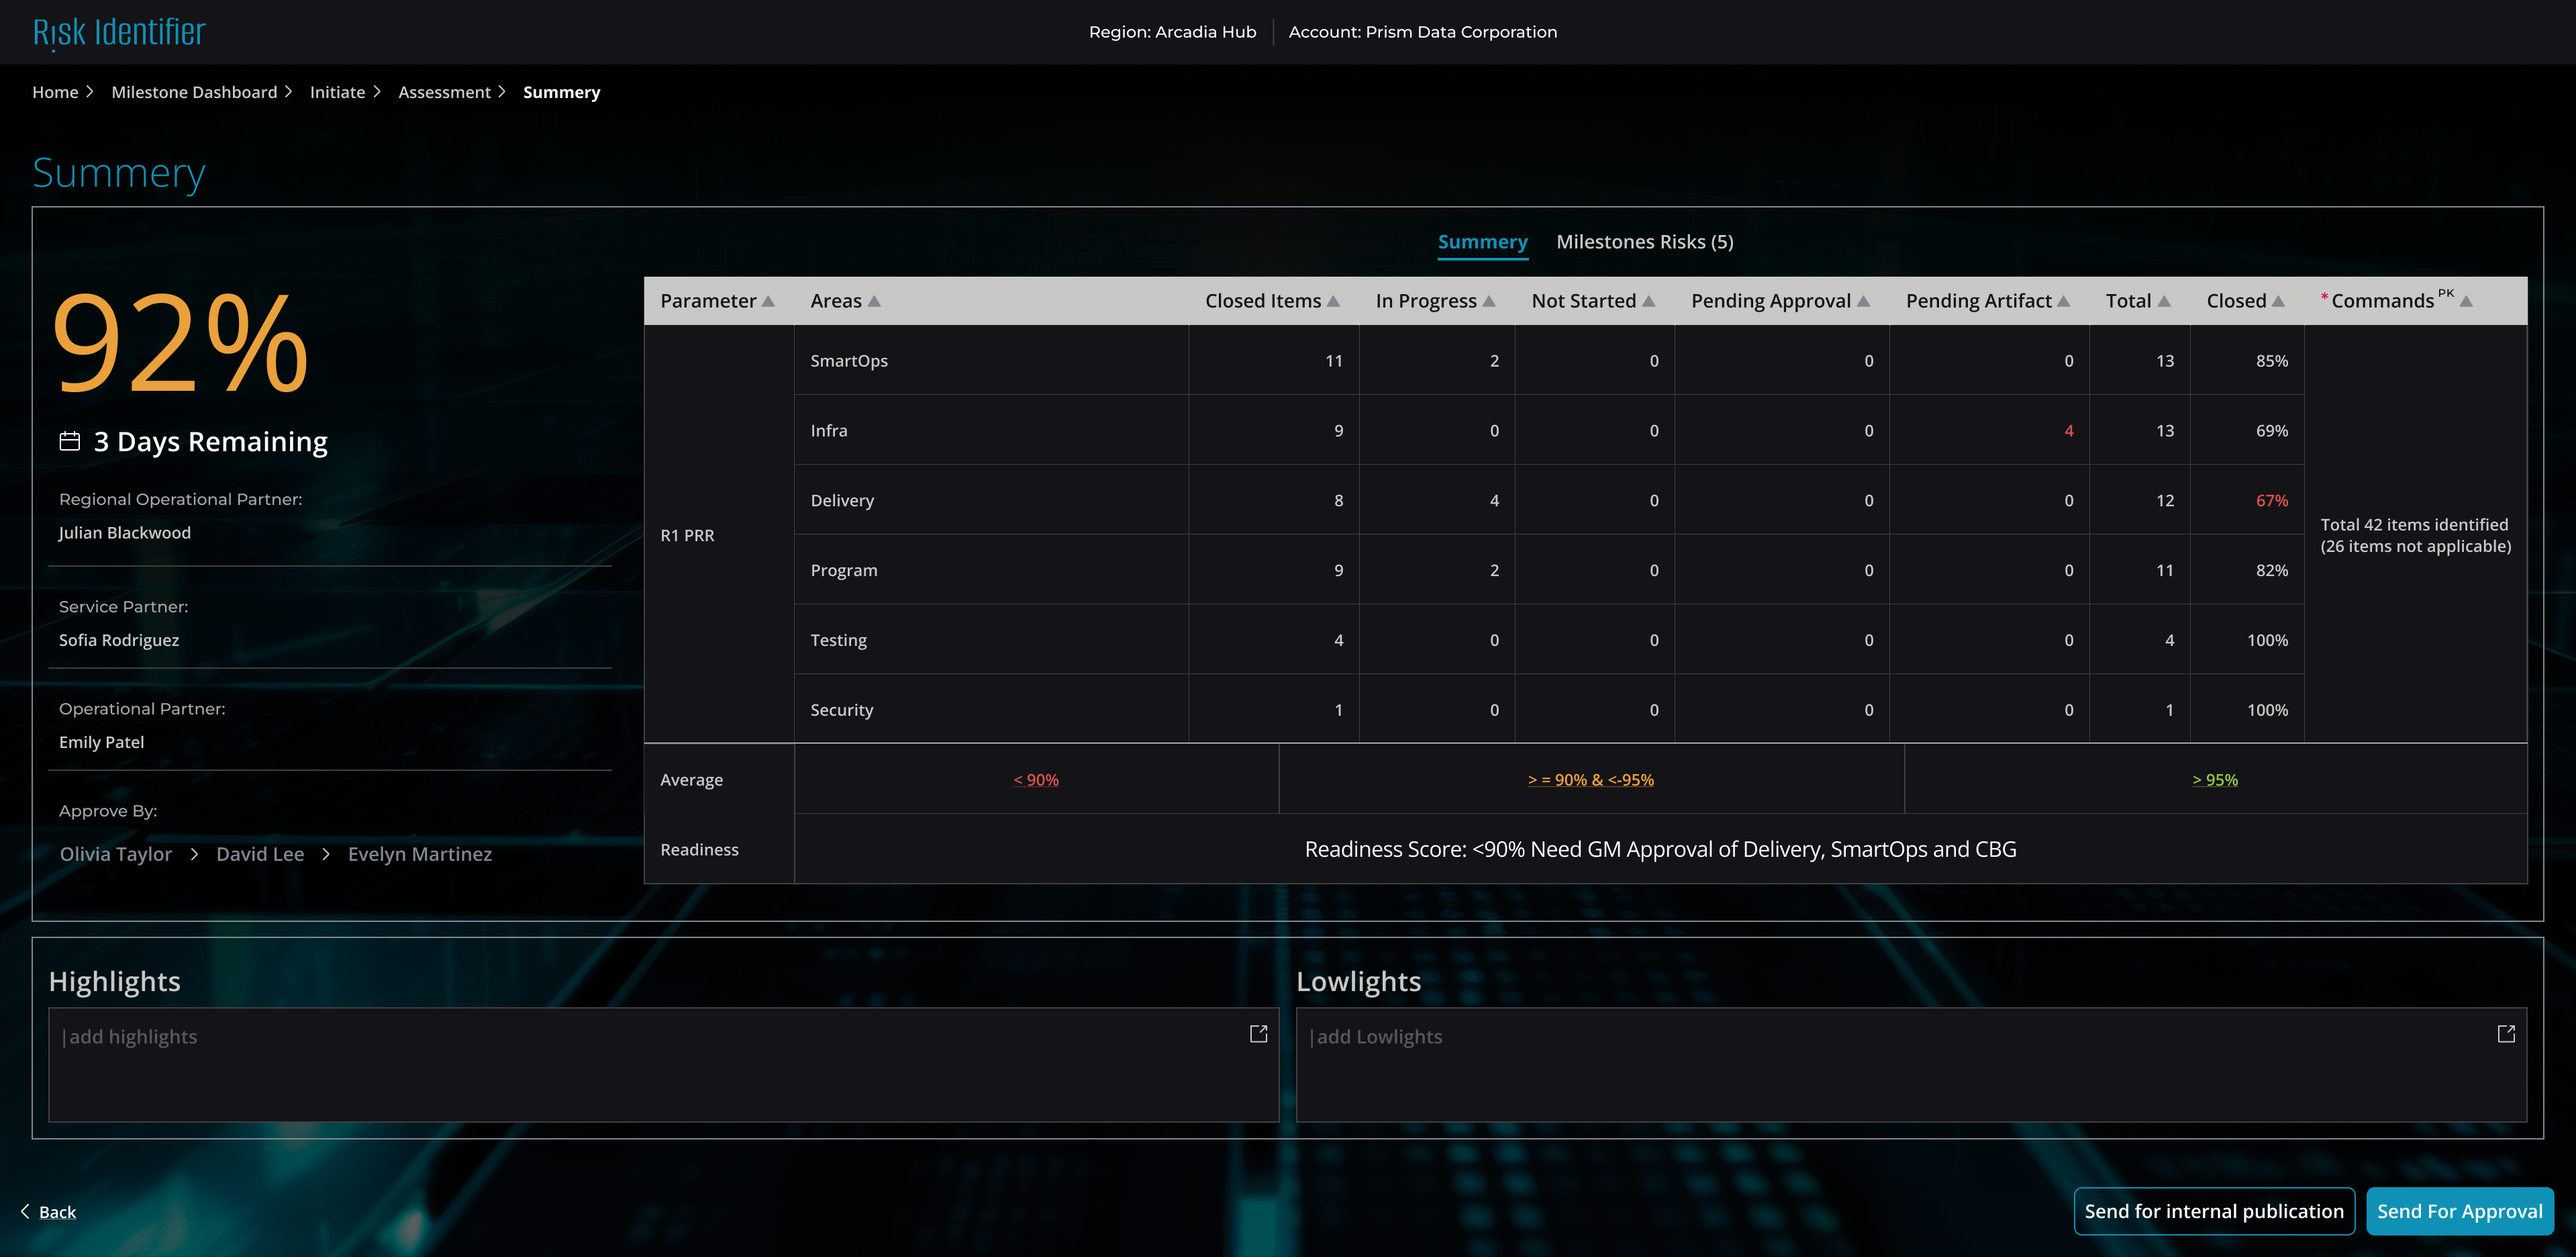
Task: Click the Parameter column sort arrow
Action: pos(768,301)
